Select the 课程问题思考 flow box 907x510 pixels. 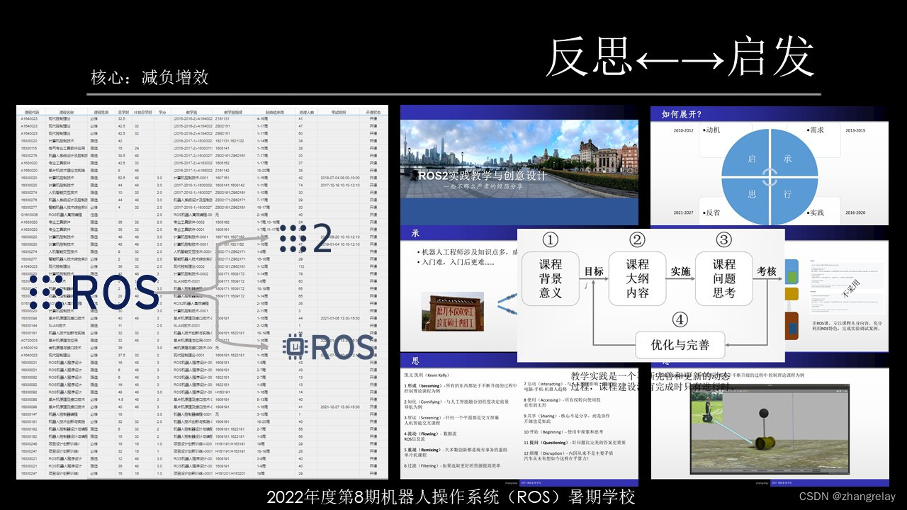tap(723, 278)
